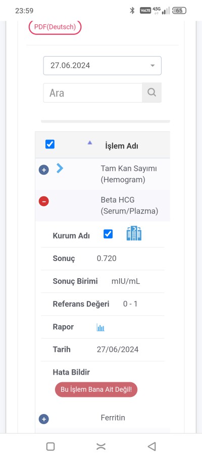Viewport: 202px width, 460px height.
Task: Tap Android back navigation triangle
Action: coord(151,446)
